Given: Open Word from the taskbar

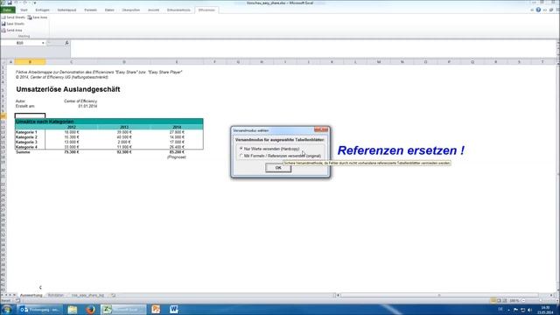Looking at the screenshot, I should click(174, 309).
